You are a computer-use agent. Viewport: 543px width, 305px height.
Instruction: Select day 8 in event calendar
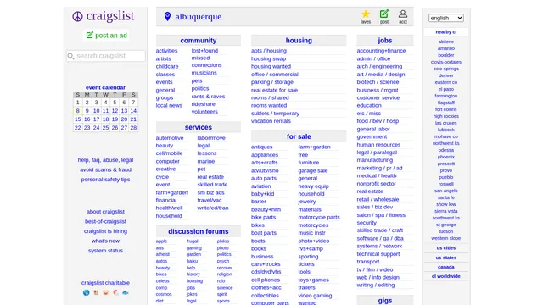pos(77,111)
